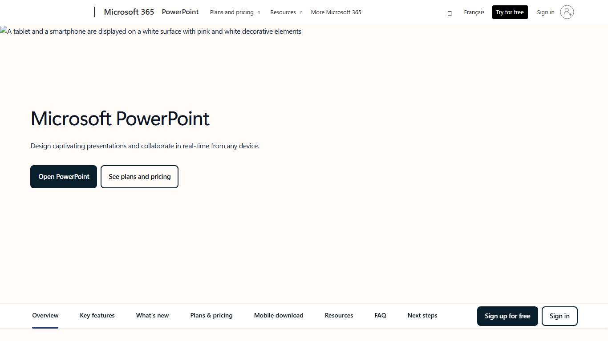The height and width of the screenshot is (341, 608).
Task: Click the Sign in button at bottom
Action: [x=559, y=316]
